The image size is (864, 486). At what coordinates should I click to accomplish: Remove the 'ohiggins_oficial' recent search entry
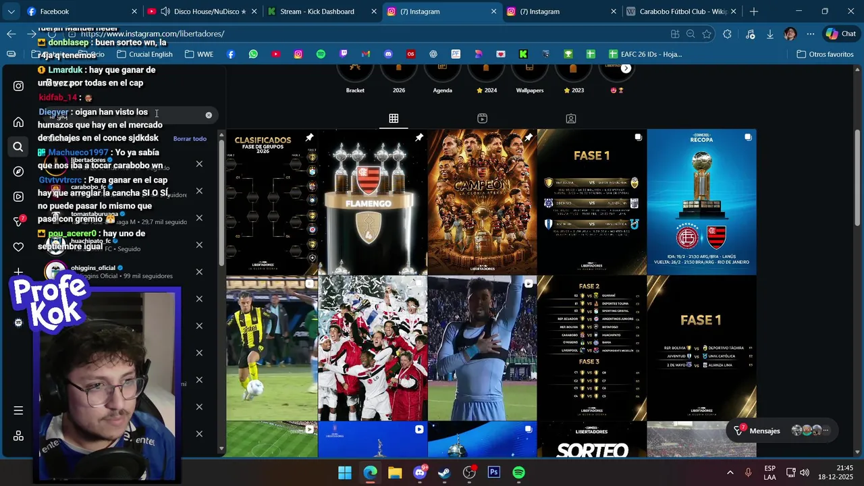[199, 272]
